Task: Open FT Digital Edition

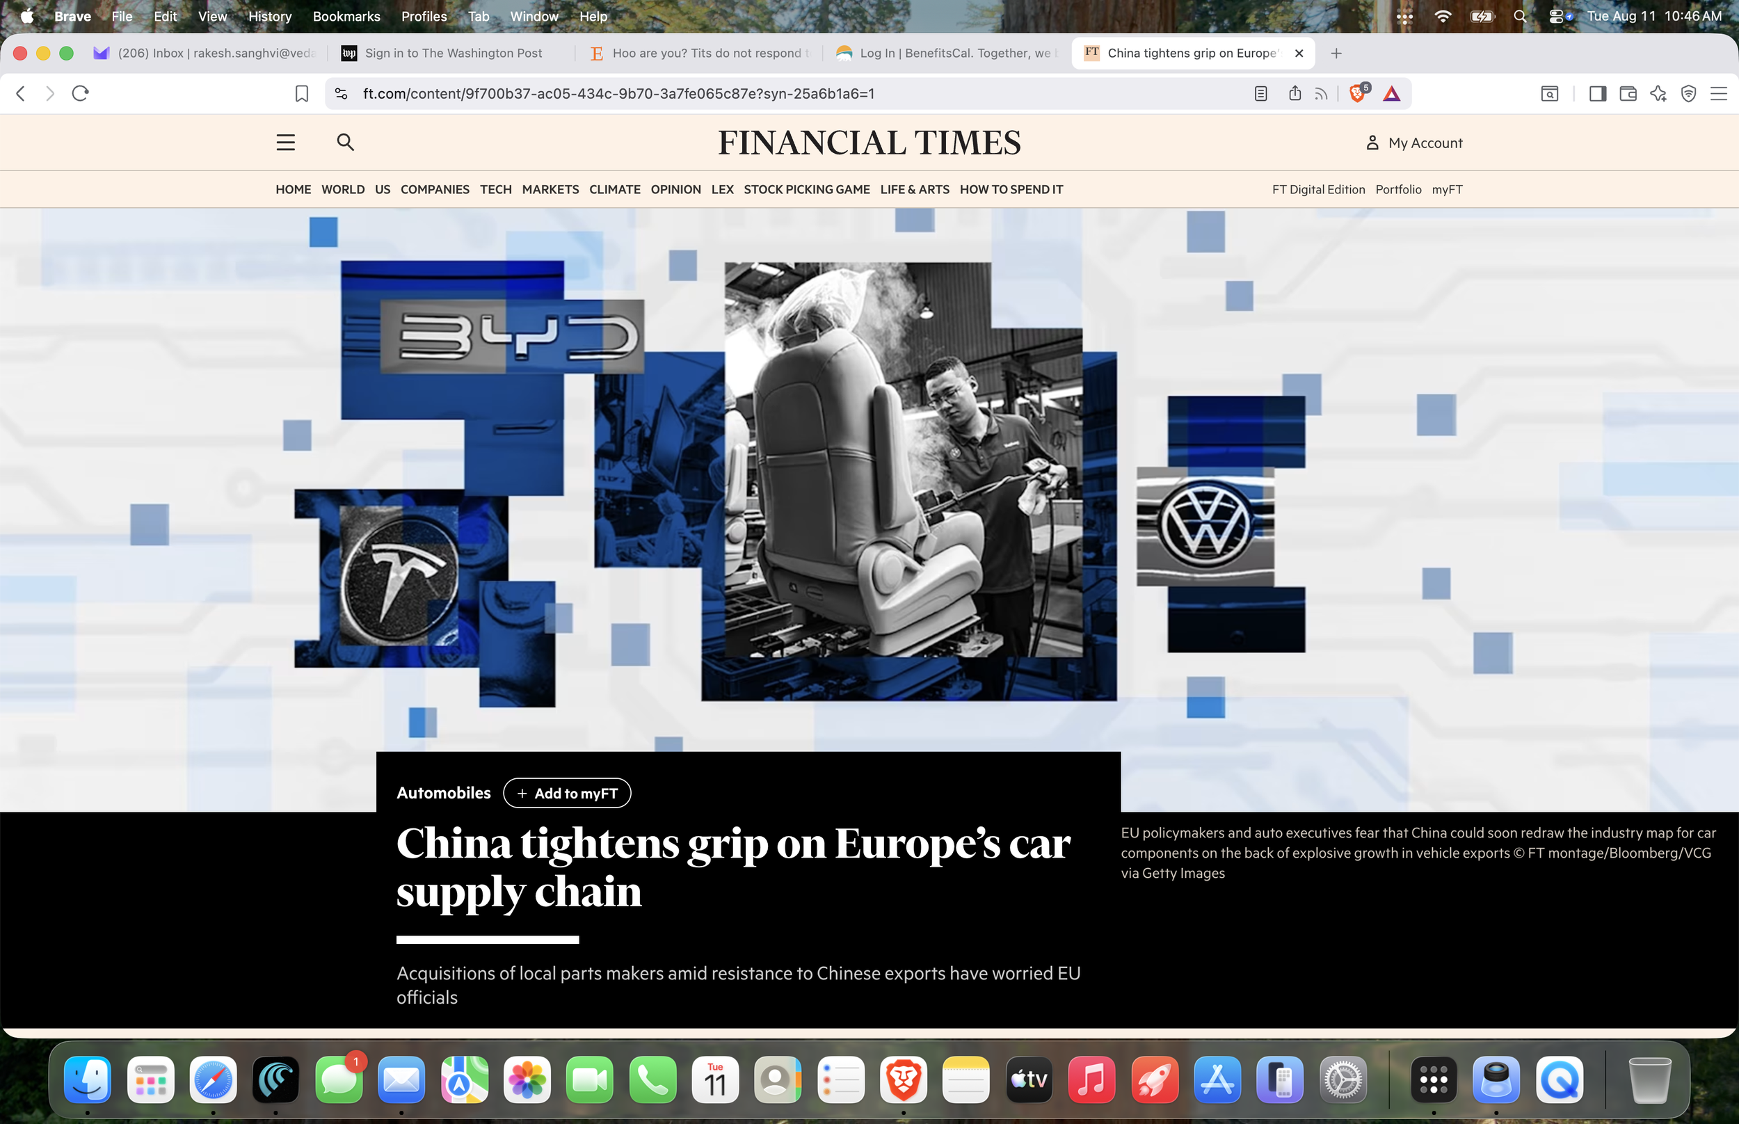Action: click(x=1318, y=189)
